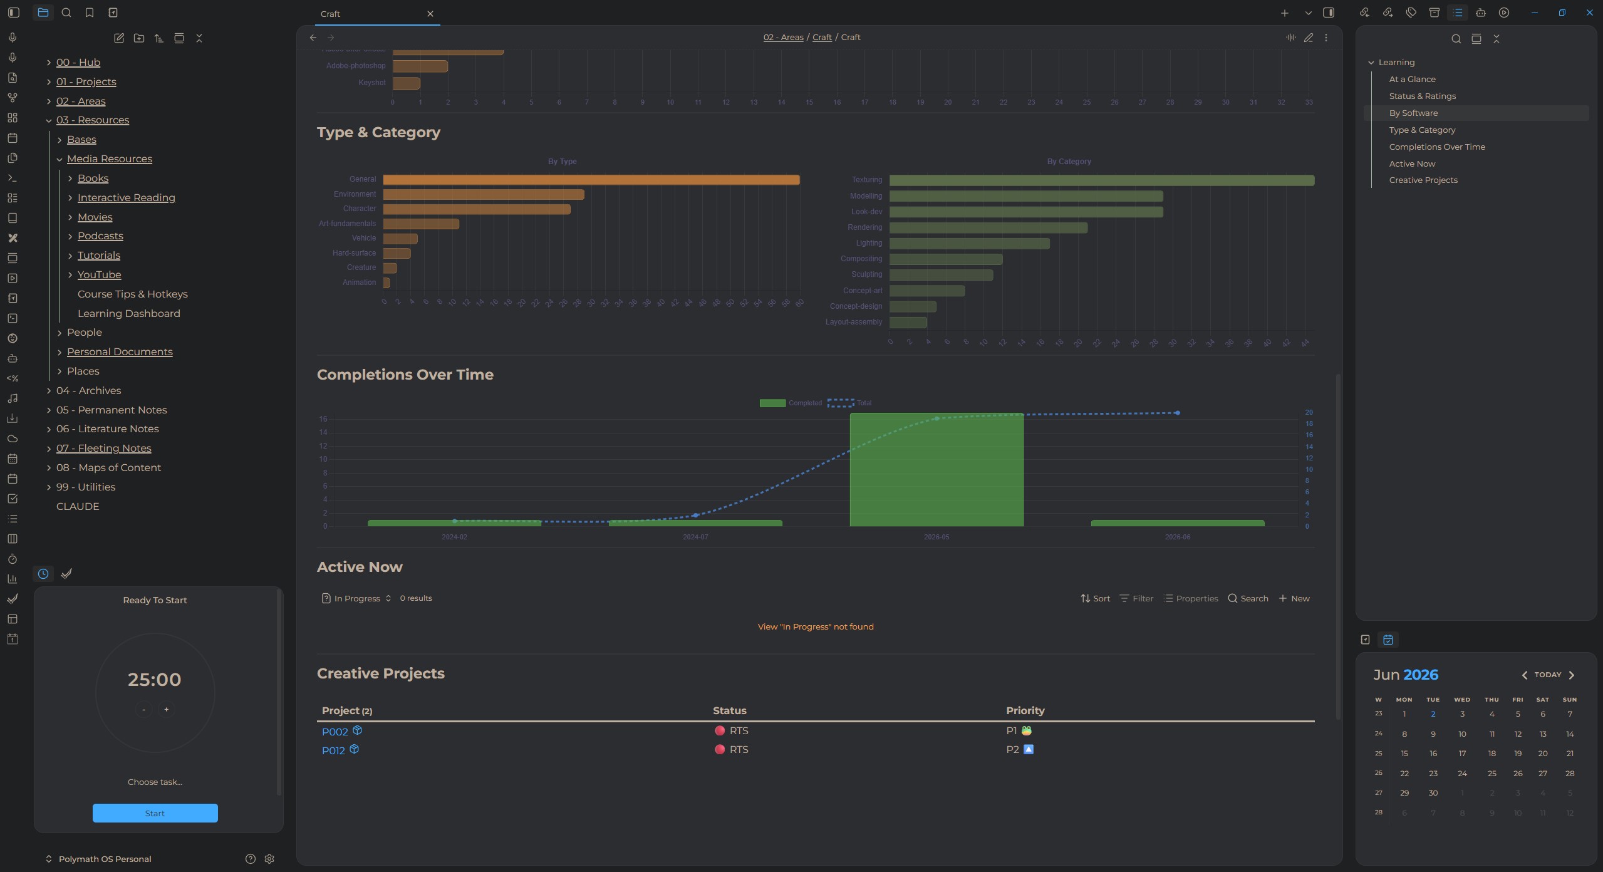Switch to edit mode with pencil icon

[x=1309, y=38]
